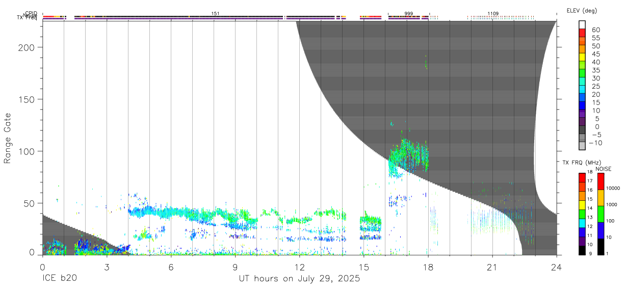Image resolution: width=626 pixels, height=289 pixels.
Task: Click the 'CPID' label at the top left
Action: 32,13
